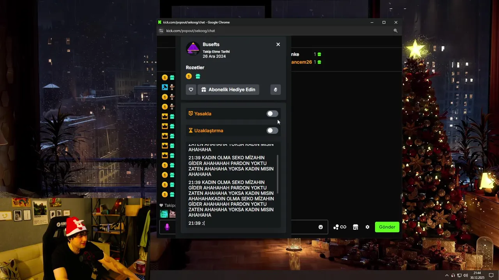Image resolution: width=499 pixels, height=280 pixels.
Task: Click the gift icon beside ancem26
Action: click(319, 62)
